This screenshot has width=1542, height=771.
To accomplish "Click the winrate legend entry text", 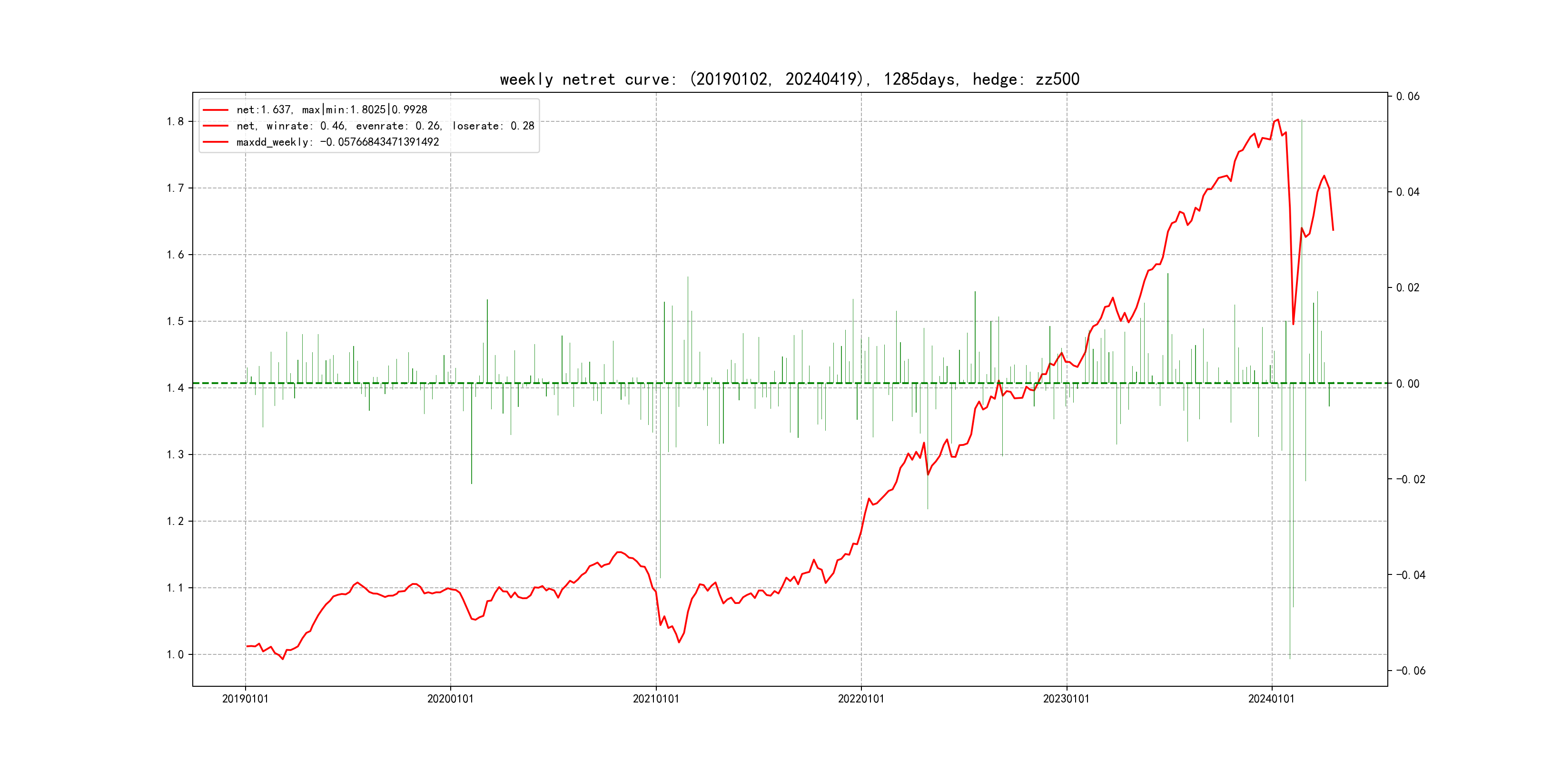I will [385, 126].
